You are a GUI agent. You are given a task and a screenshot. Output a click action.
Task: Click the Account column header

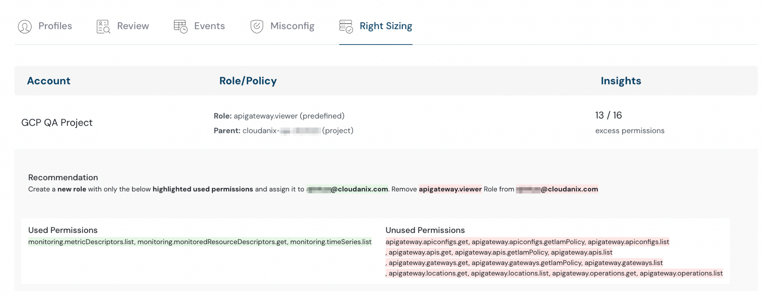(x=48, y=81)
